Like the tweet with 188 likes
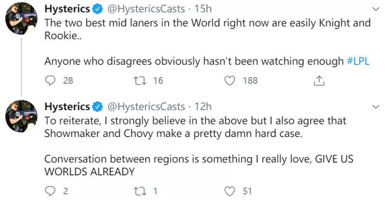This screenshot has width=388, height=200. coord(229,80)
